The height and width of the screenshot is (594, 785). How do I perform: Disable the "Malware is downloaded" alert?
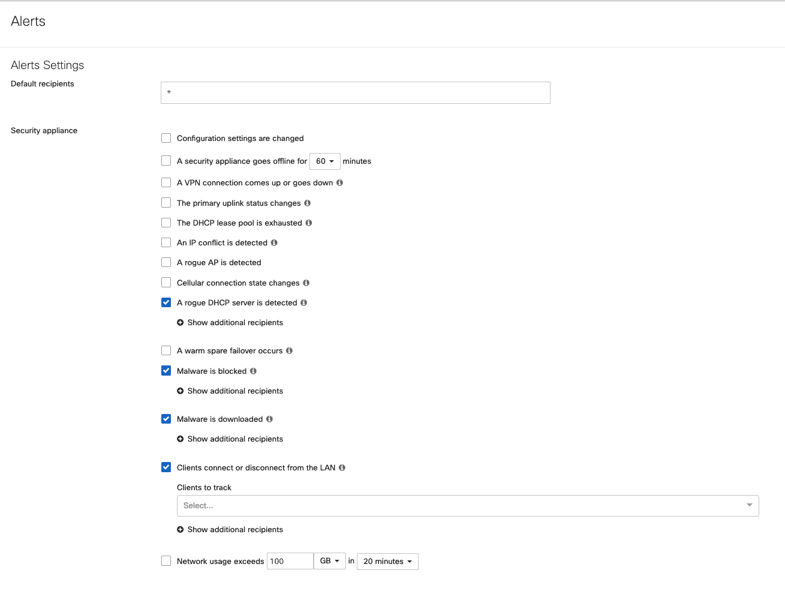166,419
